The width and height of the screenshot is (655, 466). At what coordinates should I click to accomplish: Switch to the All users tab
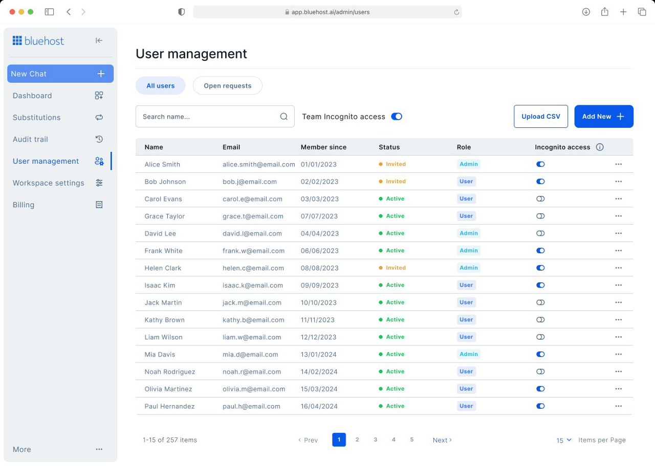161,86
